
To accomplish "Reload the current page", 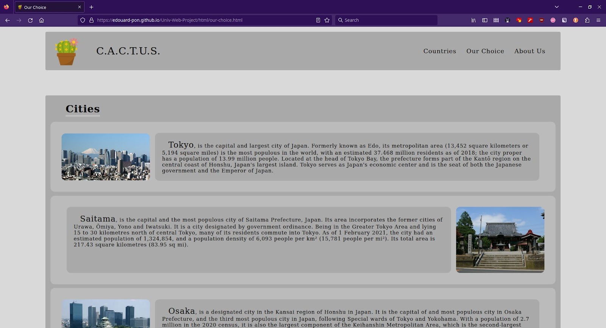I will [30, 20].
